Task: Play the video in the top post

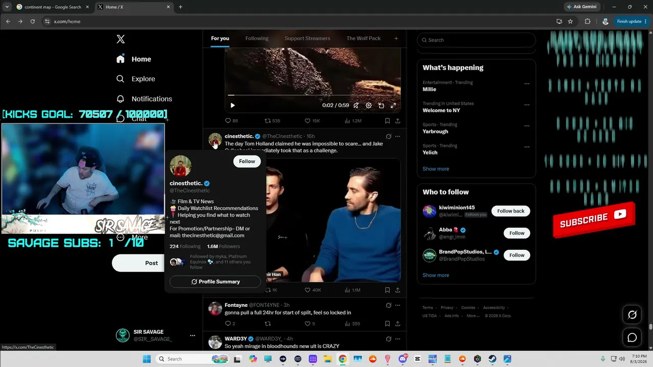Action: [233, 106]
